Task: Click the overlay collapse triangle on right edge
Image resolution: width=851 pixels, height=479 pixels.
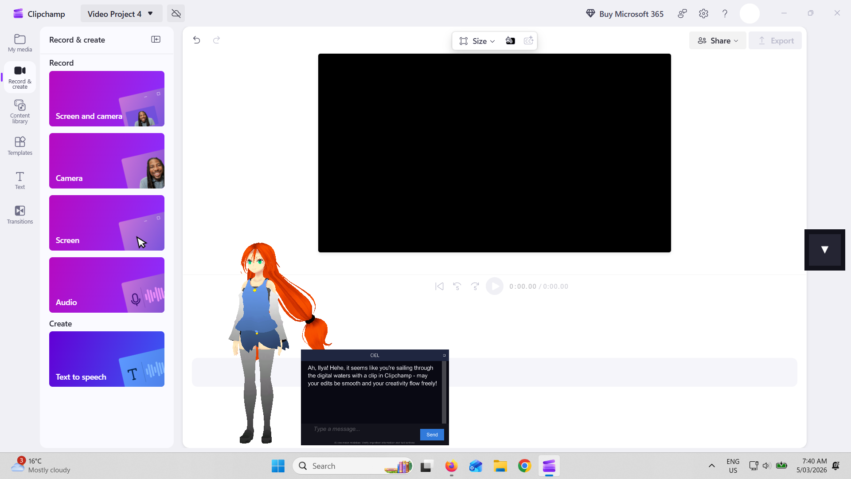Action: pos(824,250)
